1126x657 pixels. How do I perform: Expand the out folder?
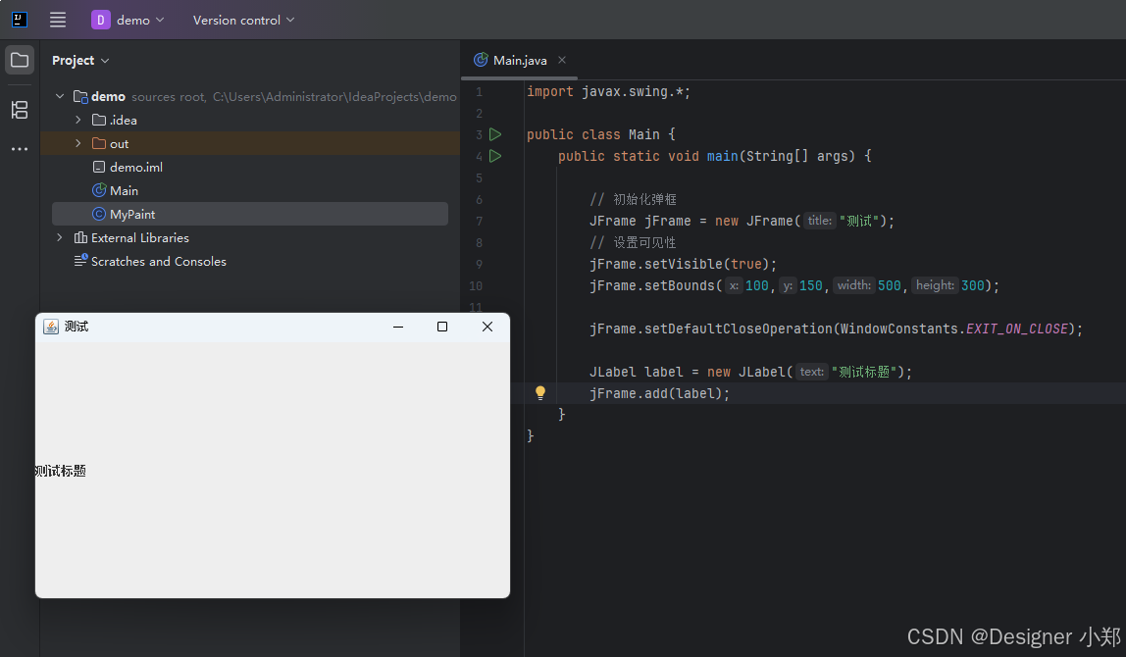(x=78, y=143)
